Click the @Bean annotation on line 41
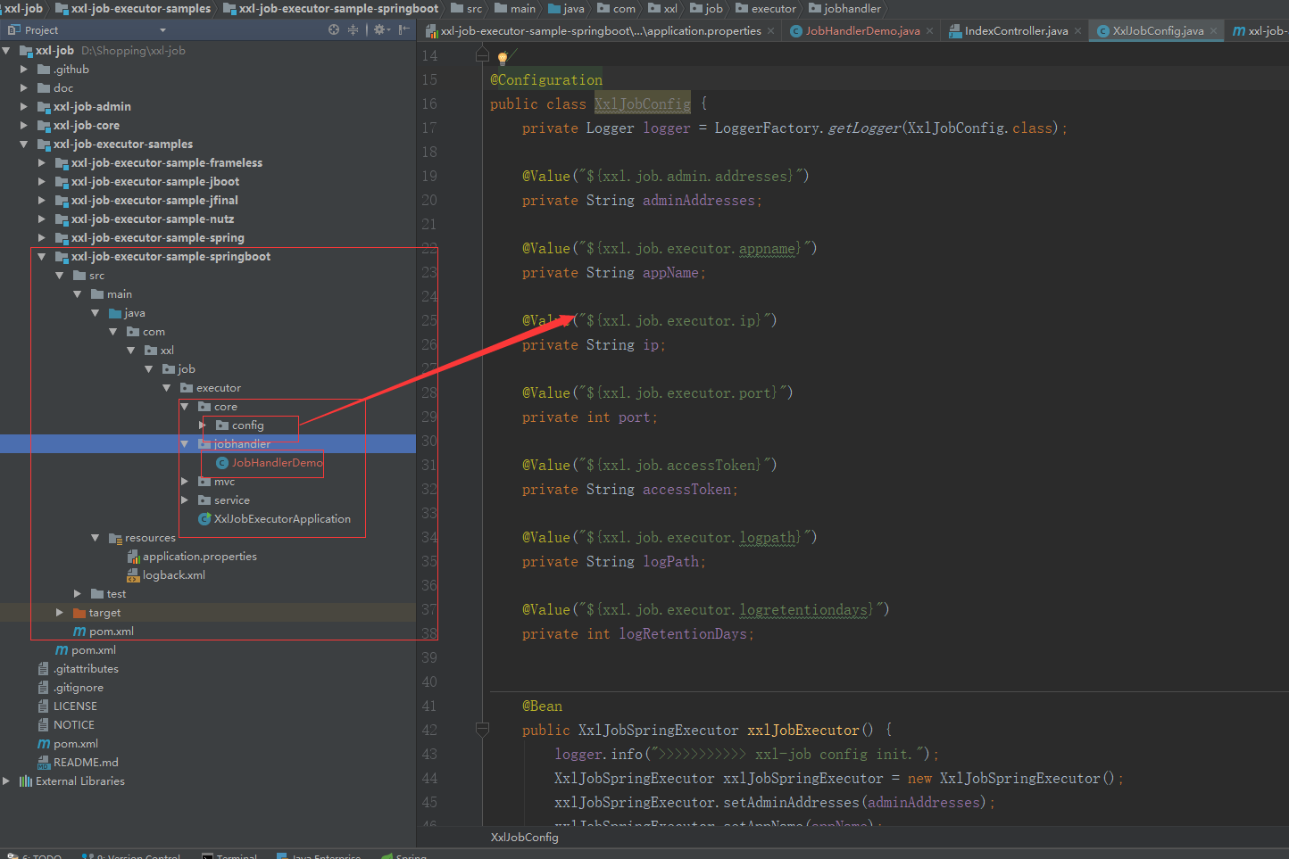The height and width of the screenshot is (859, 1289). 543,706
